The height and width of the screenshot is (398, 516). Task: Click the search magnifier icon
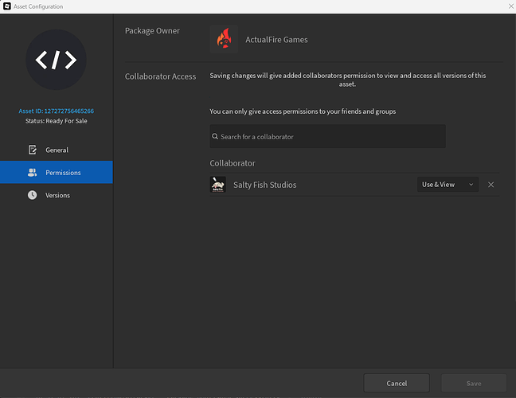click(216, 137)
